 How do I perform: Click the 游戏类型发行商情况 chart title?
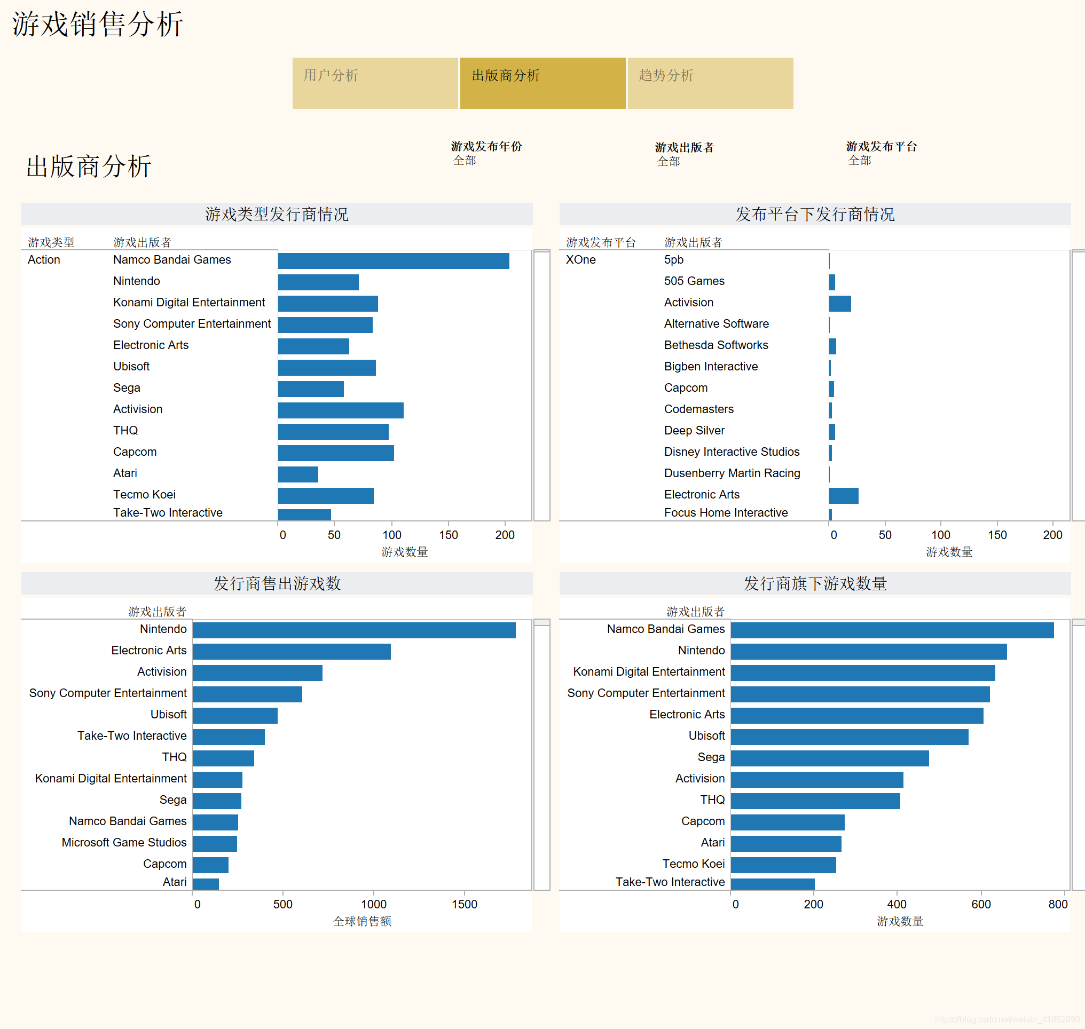point(277,214)
